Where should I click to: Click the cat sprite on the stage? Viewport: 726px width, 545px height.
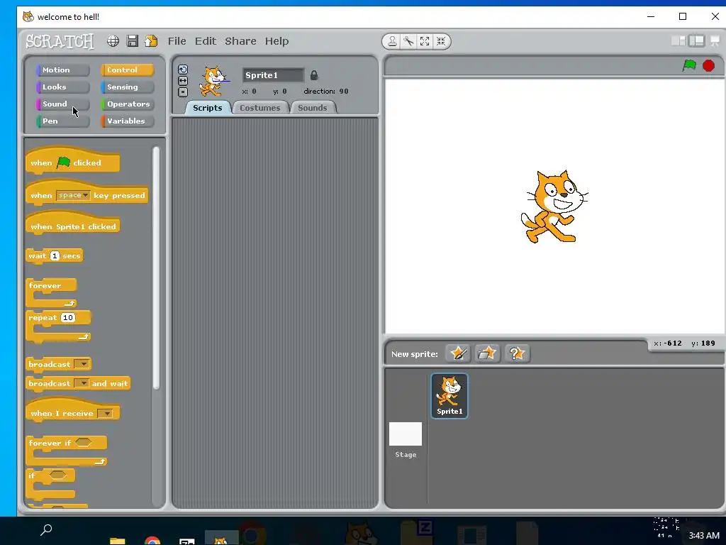(554, 207)
